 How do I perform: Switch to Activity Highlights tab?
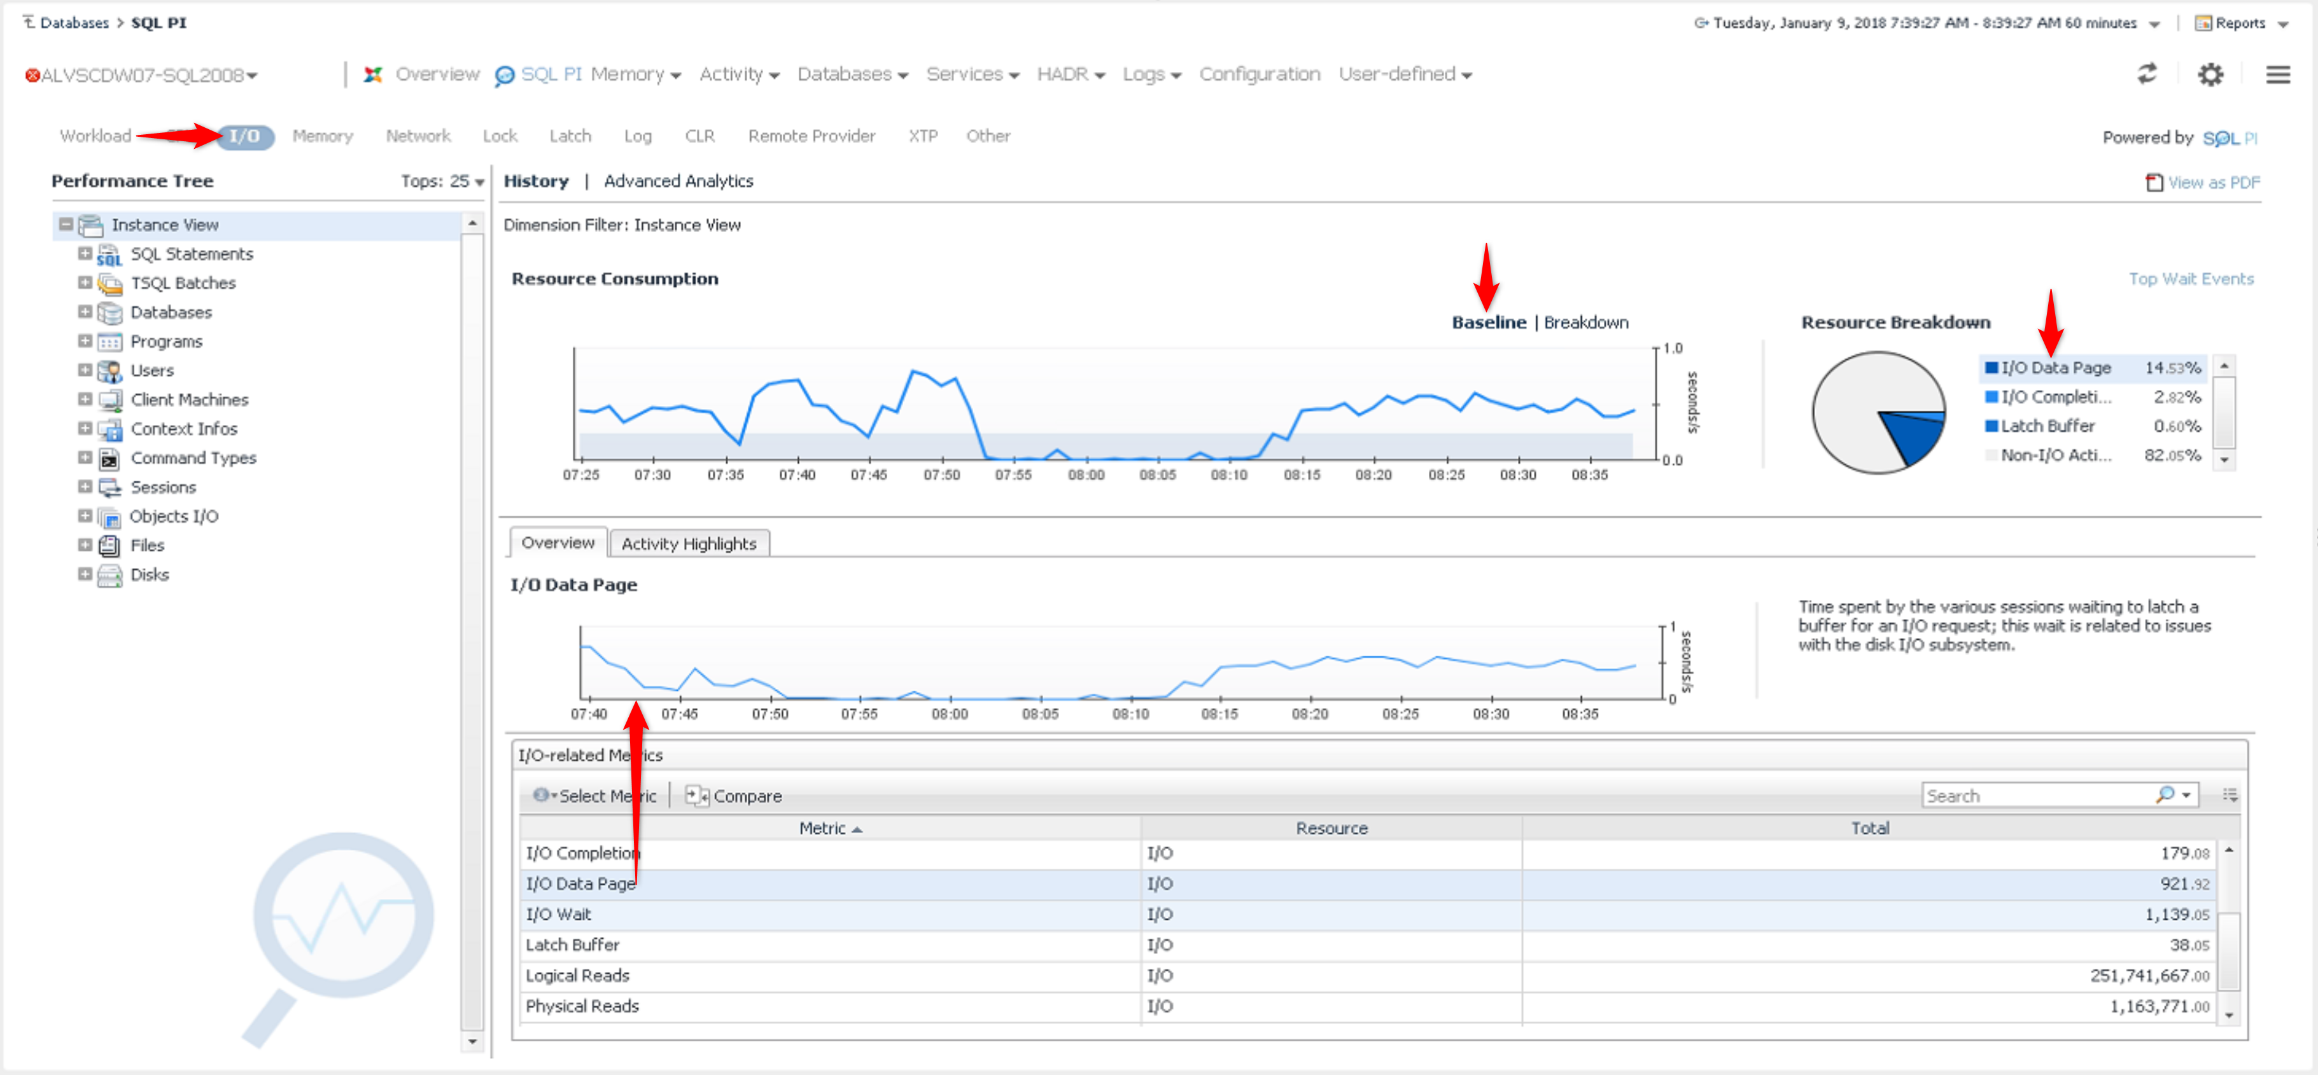coord(689,543)
